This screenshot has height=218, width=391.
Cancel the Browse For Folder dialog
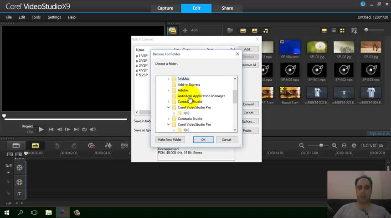pyautogui.click(x=226, y=140)
